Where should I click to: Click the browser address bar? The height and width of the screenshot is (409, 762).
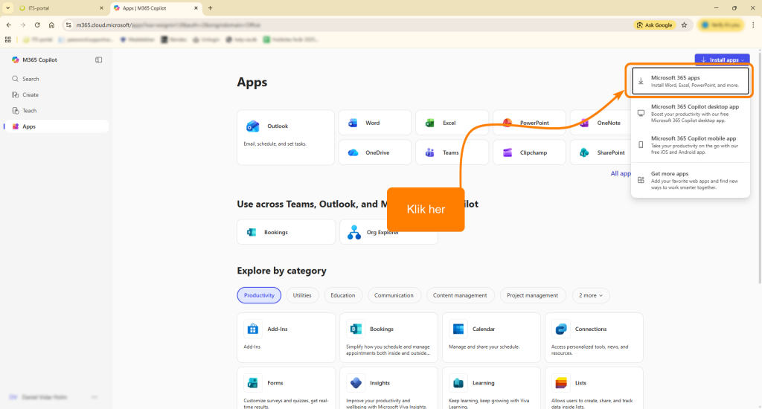point(335,25)
